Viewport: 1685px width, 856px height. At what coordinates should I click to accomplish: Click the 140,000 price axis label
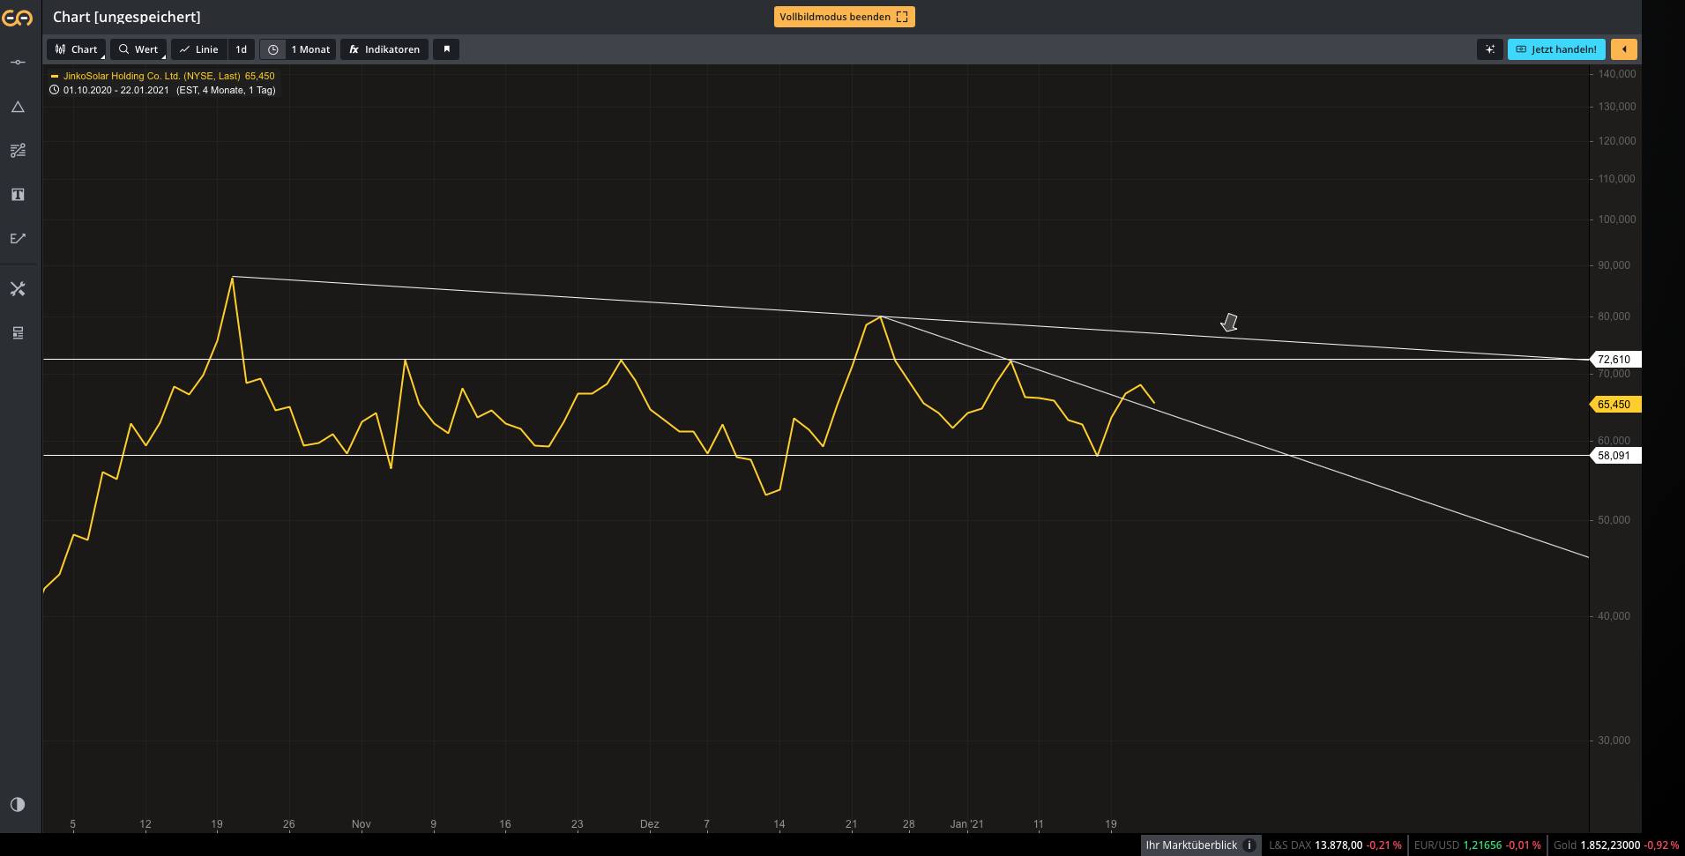[1617, 73]
